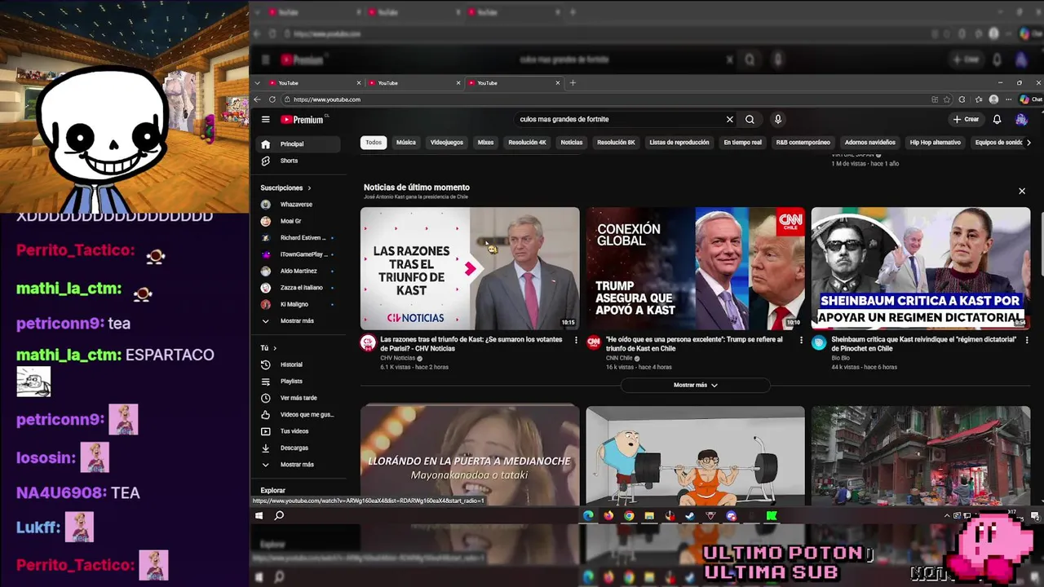Clear the search box with the X icon
1044x587 pixels.
click(x=730, y=119)
